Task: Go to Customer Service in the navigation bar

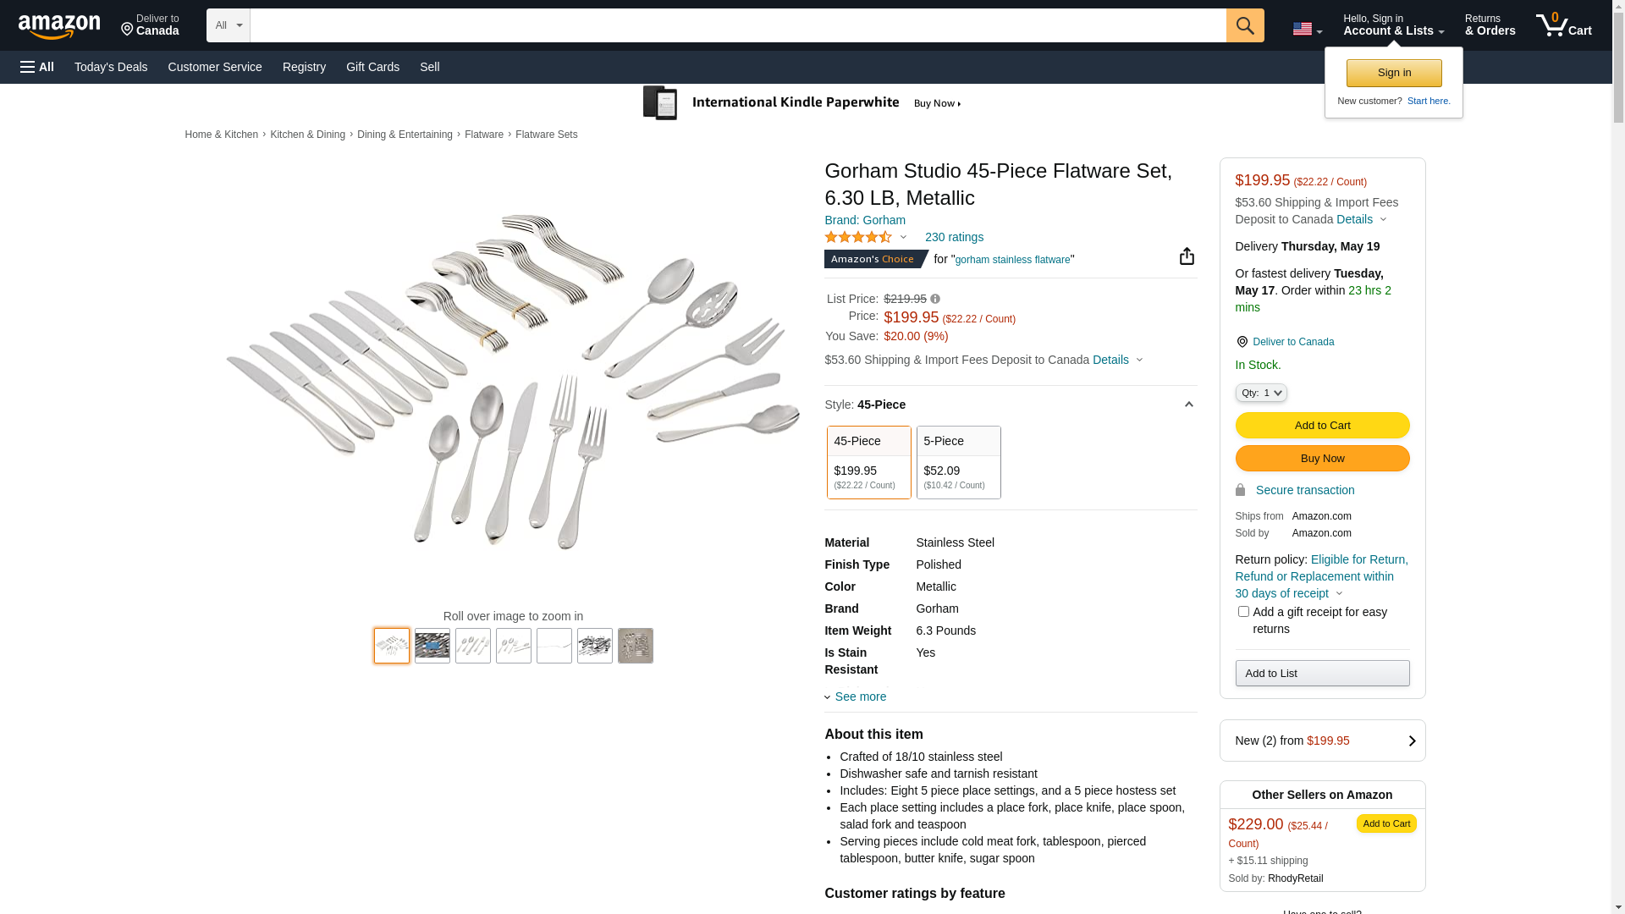Action: tap(215, 67)
